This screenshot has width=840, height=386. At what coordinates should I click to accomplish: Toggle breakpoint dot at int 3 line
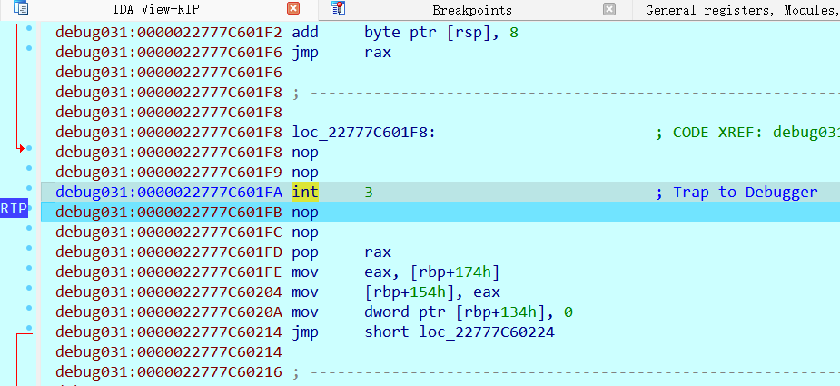(29, 188)
